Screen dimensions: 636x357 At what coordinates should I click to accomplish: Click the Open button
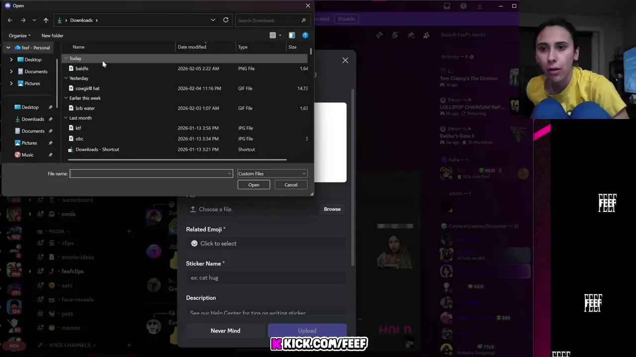253,184
